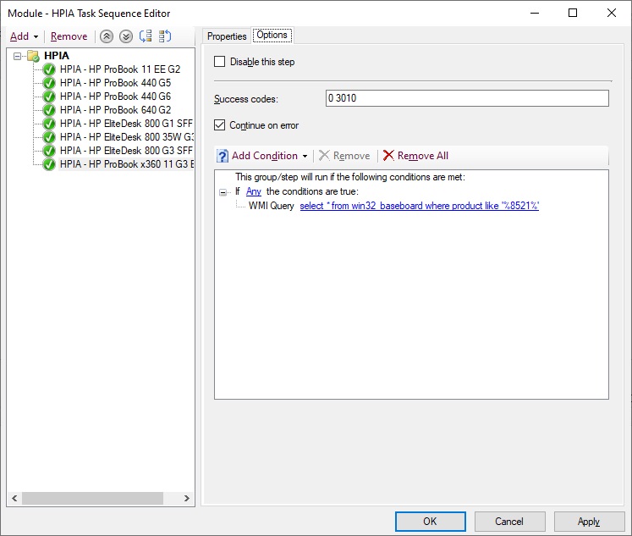
Task: Select the Options tab
Action: tap(272, 36)
